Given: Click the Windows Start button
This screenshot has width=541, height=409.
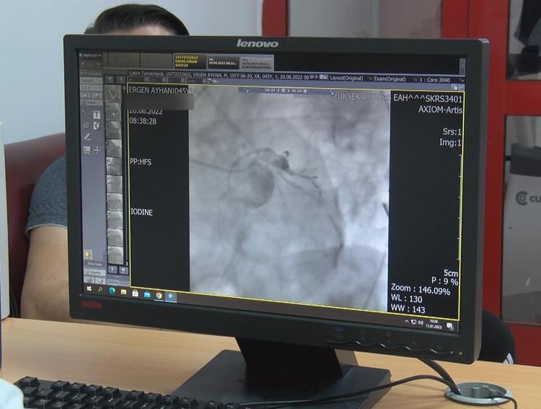Looking at the screenshot, I should (89, 288).
